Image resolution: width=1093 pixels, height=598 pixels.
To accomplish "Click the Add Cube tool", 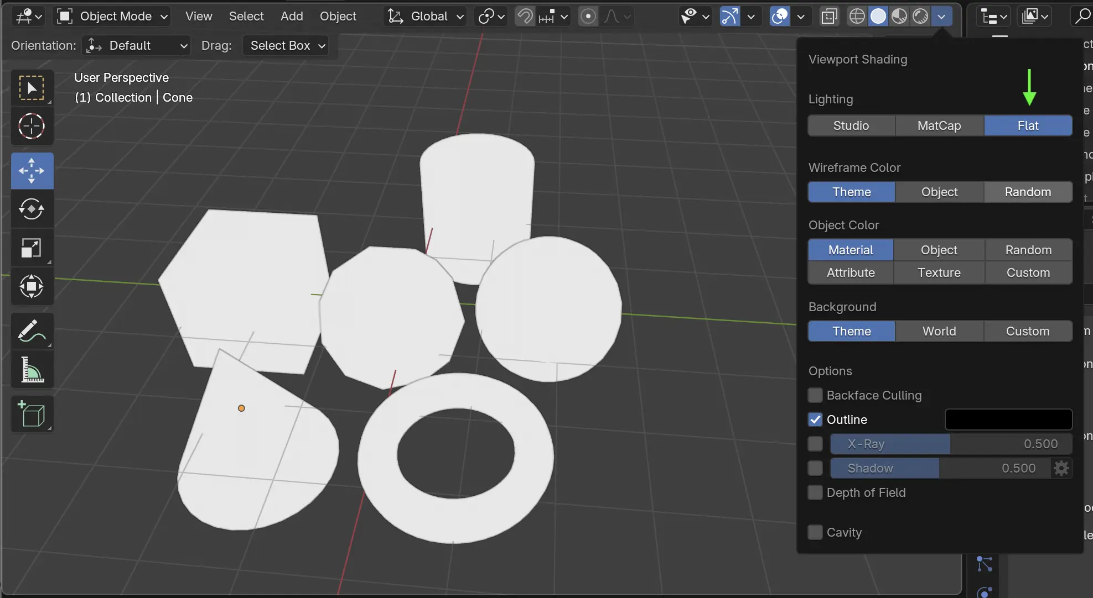I will point(32,414).
